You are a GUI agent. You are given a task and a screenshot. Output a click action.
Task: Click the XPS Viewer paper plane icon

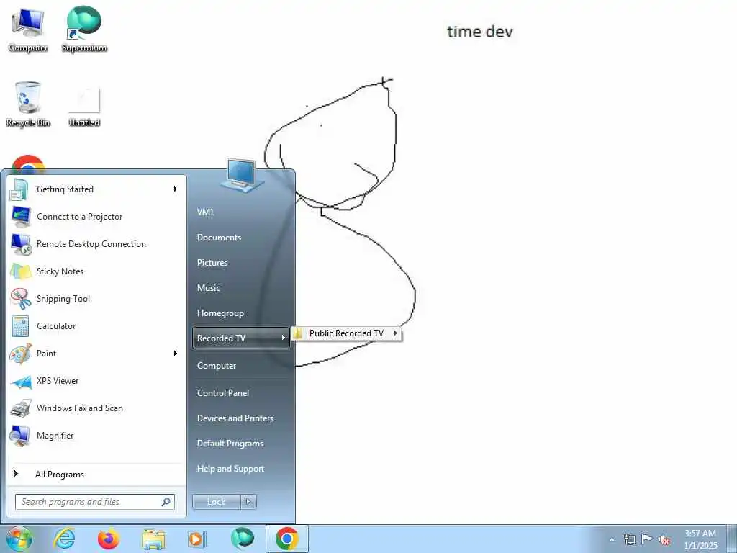(x=20, y=381)
